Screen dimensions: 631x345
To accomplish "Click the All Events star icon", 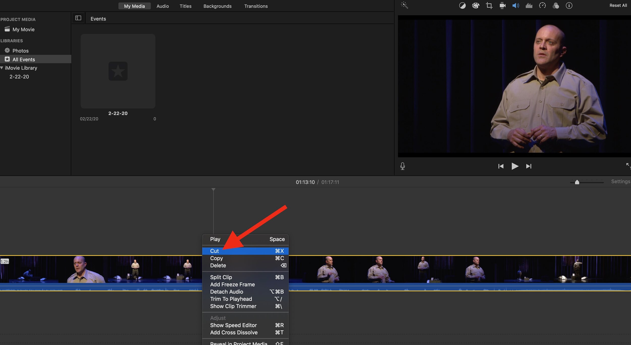I will pos(7,59).
